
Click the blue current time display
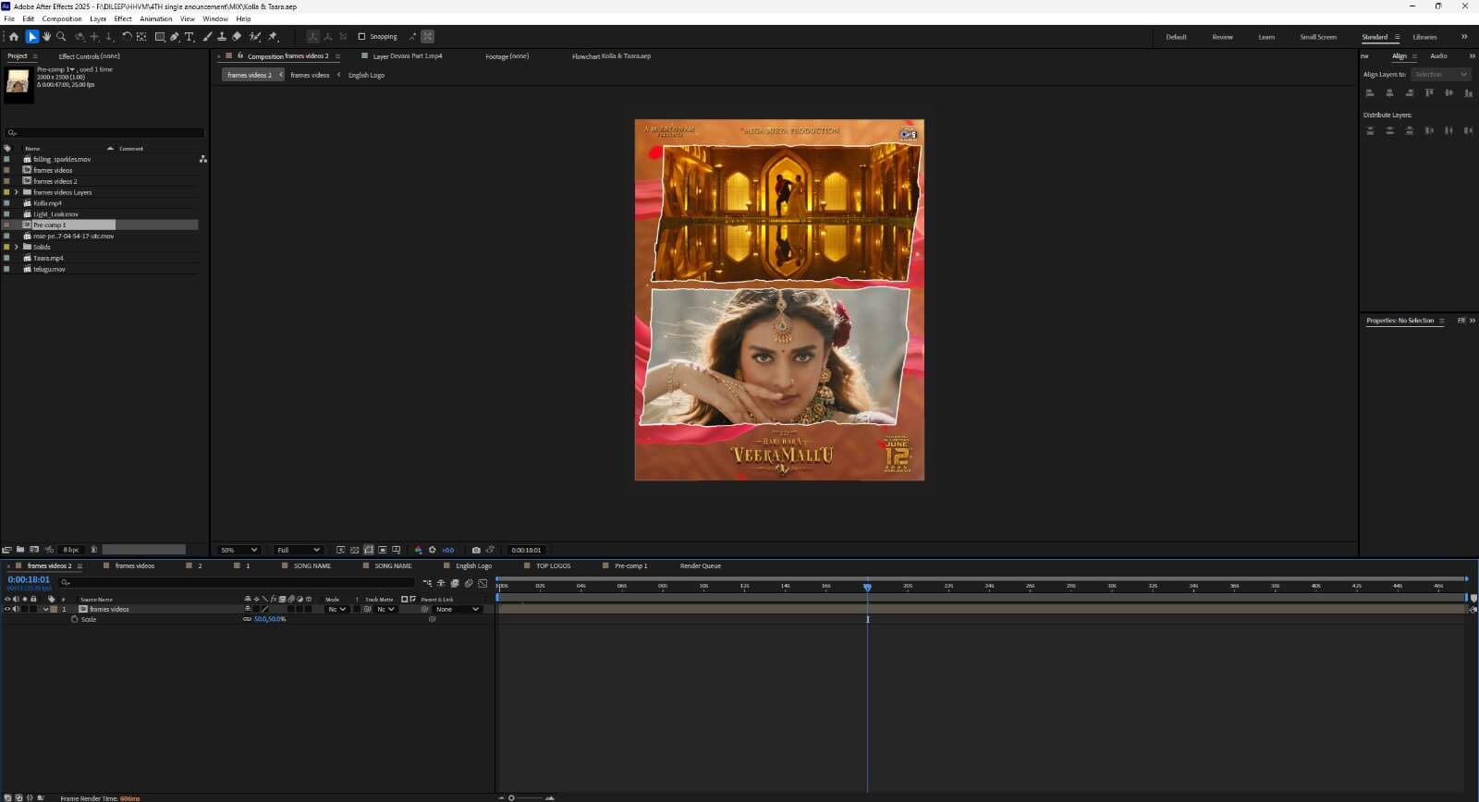pos(29,579)
